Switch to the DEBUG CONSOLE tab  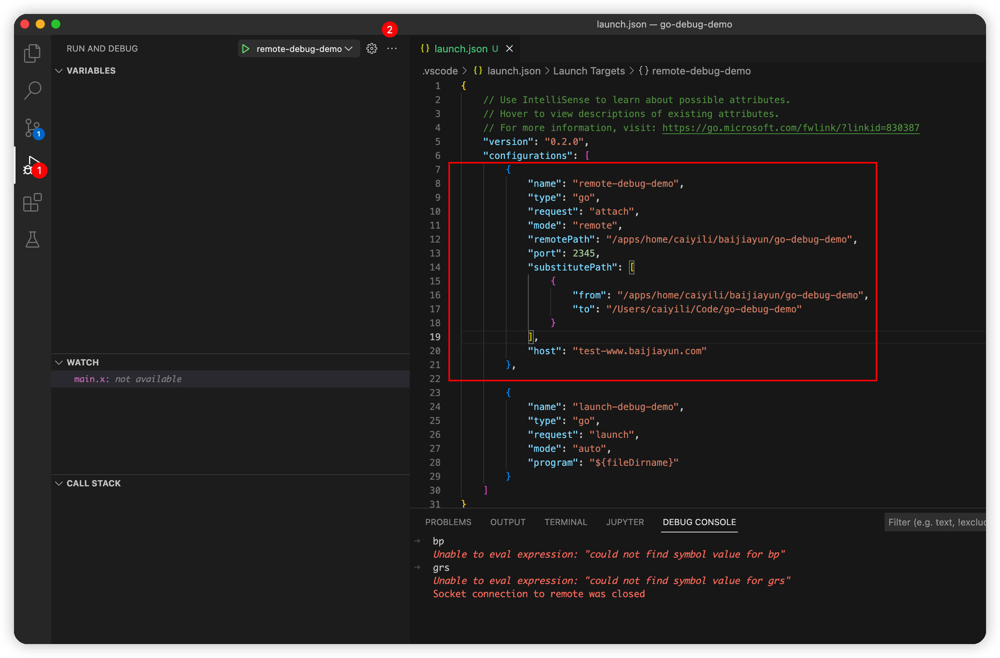699,522
